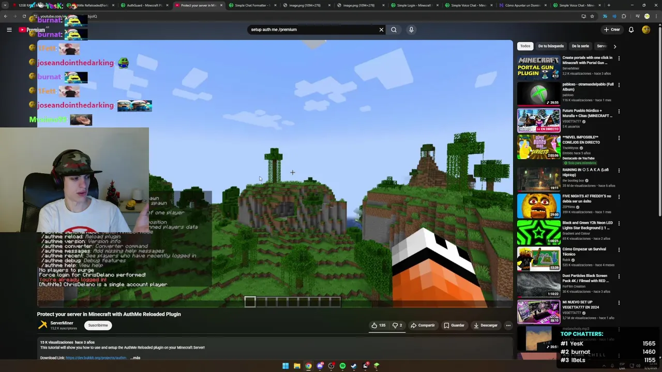Open options for Cómo Empezar un Survival video
Image resolution: width=662 pixels, height=372 pixels.
[619, 250]
